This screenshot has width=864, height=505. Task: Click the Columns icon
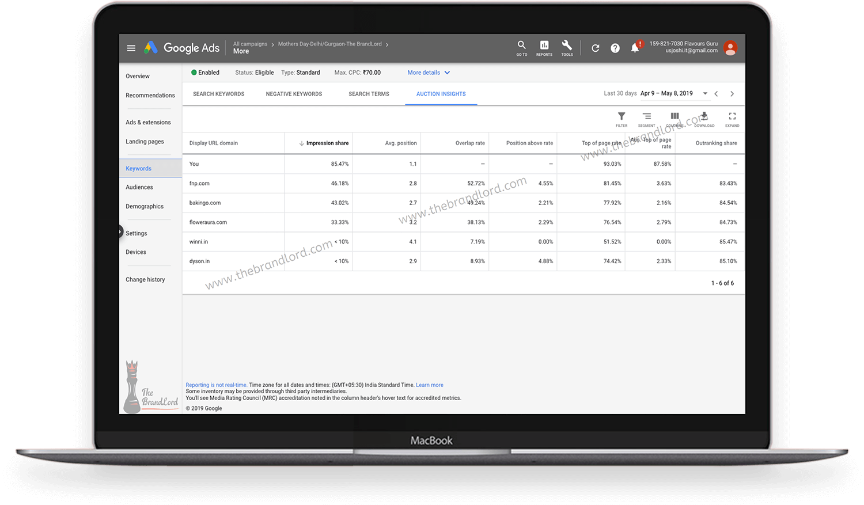pos(674,119)
